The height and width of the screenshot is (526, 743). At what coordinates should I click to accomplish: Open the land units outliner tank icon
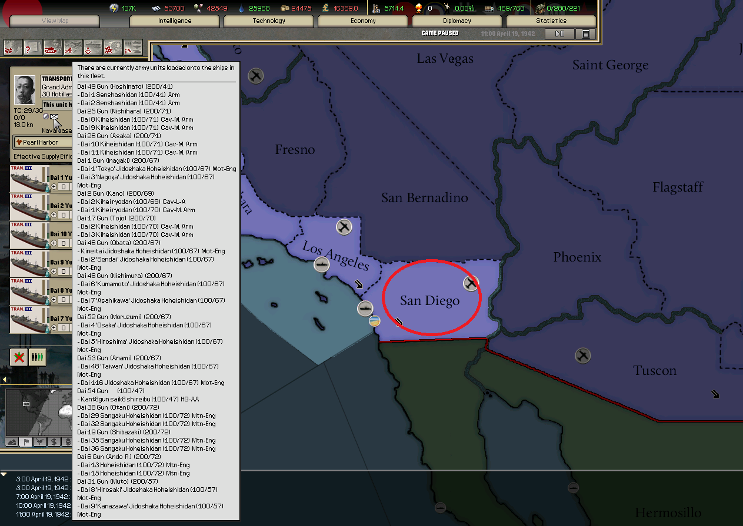click(53, 47)
